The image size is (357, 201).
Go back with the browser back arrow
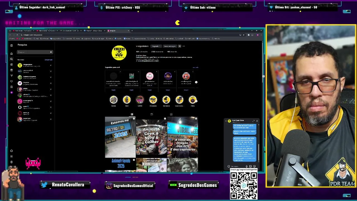point(10,35)
